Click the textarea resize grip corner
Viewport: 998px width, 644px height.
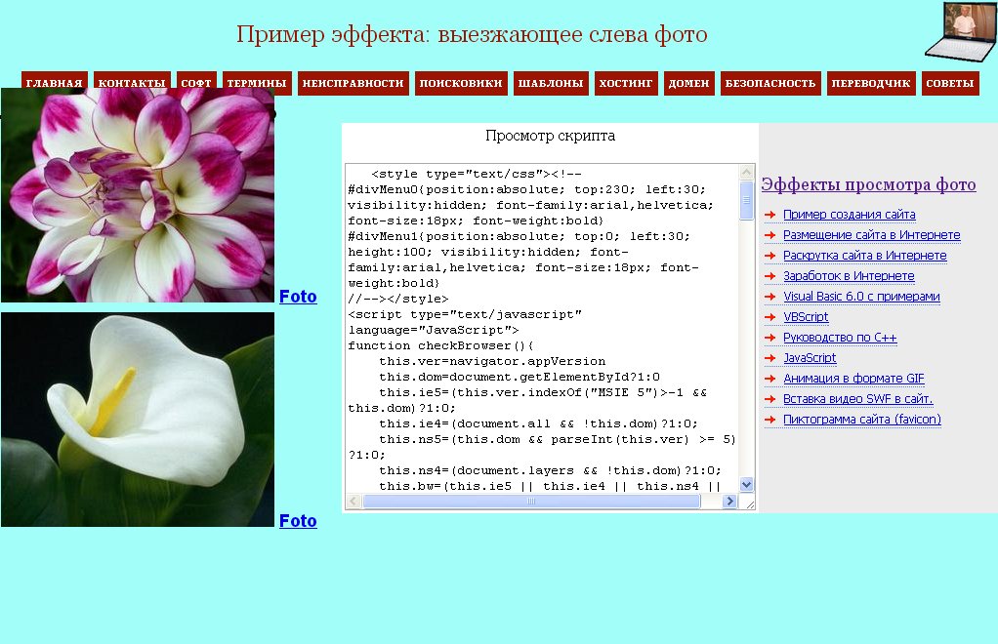coord(749,503)
